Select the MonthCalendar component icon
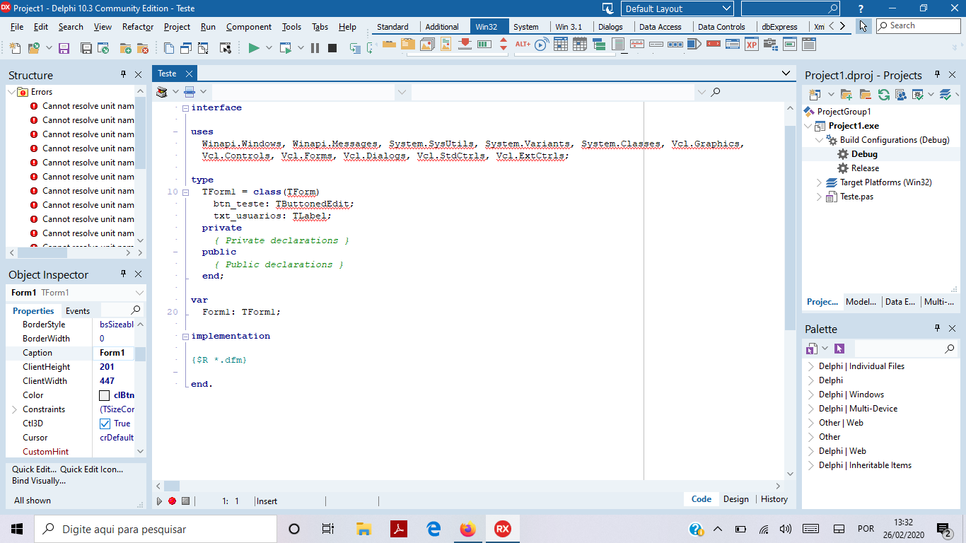 (x=580, y=45)
